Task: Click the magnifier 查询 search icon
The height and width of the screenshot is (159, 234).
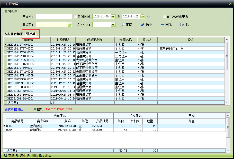Action: pyautogui.click(x=123, y=25)
